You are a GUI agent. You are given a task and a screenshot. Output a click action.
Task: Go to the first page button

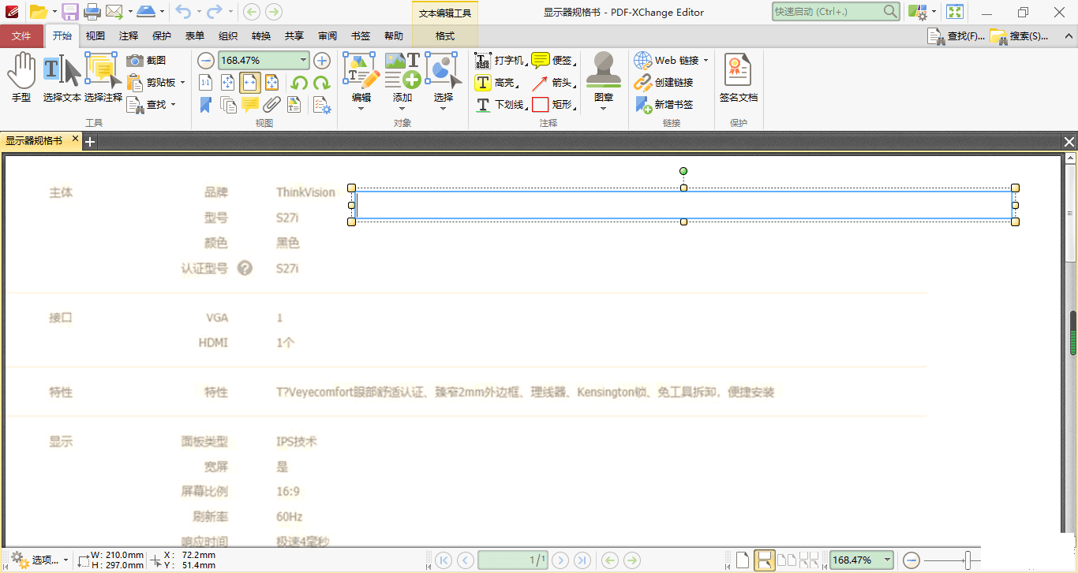444,560
